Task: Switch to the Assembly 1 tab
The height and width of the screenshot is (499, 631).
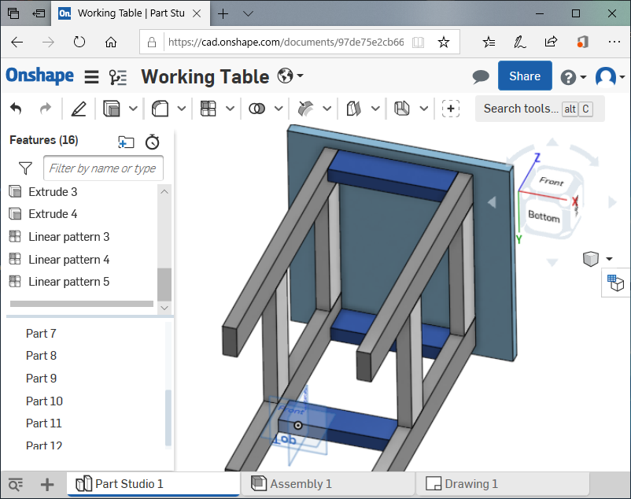Action: pyautogui.click(x=327, y=484)
